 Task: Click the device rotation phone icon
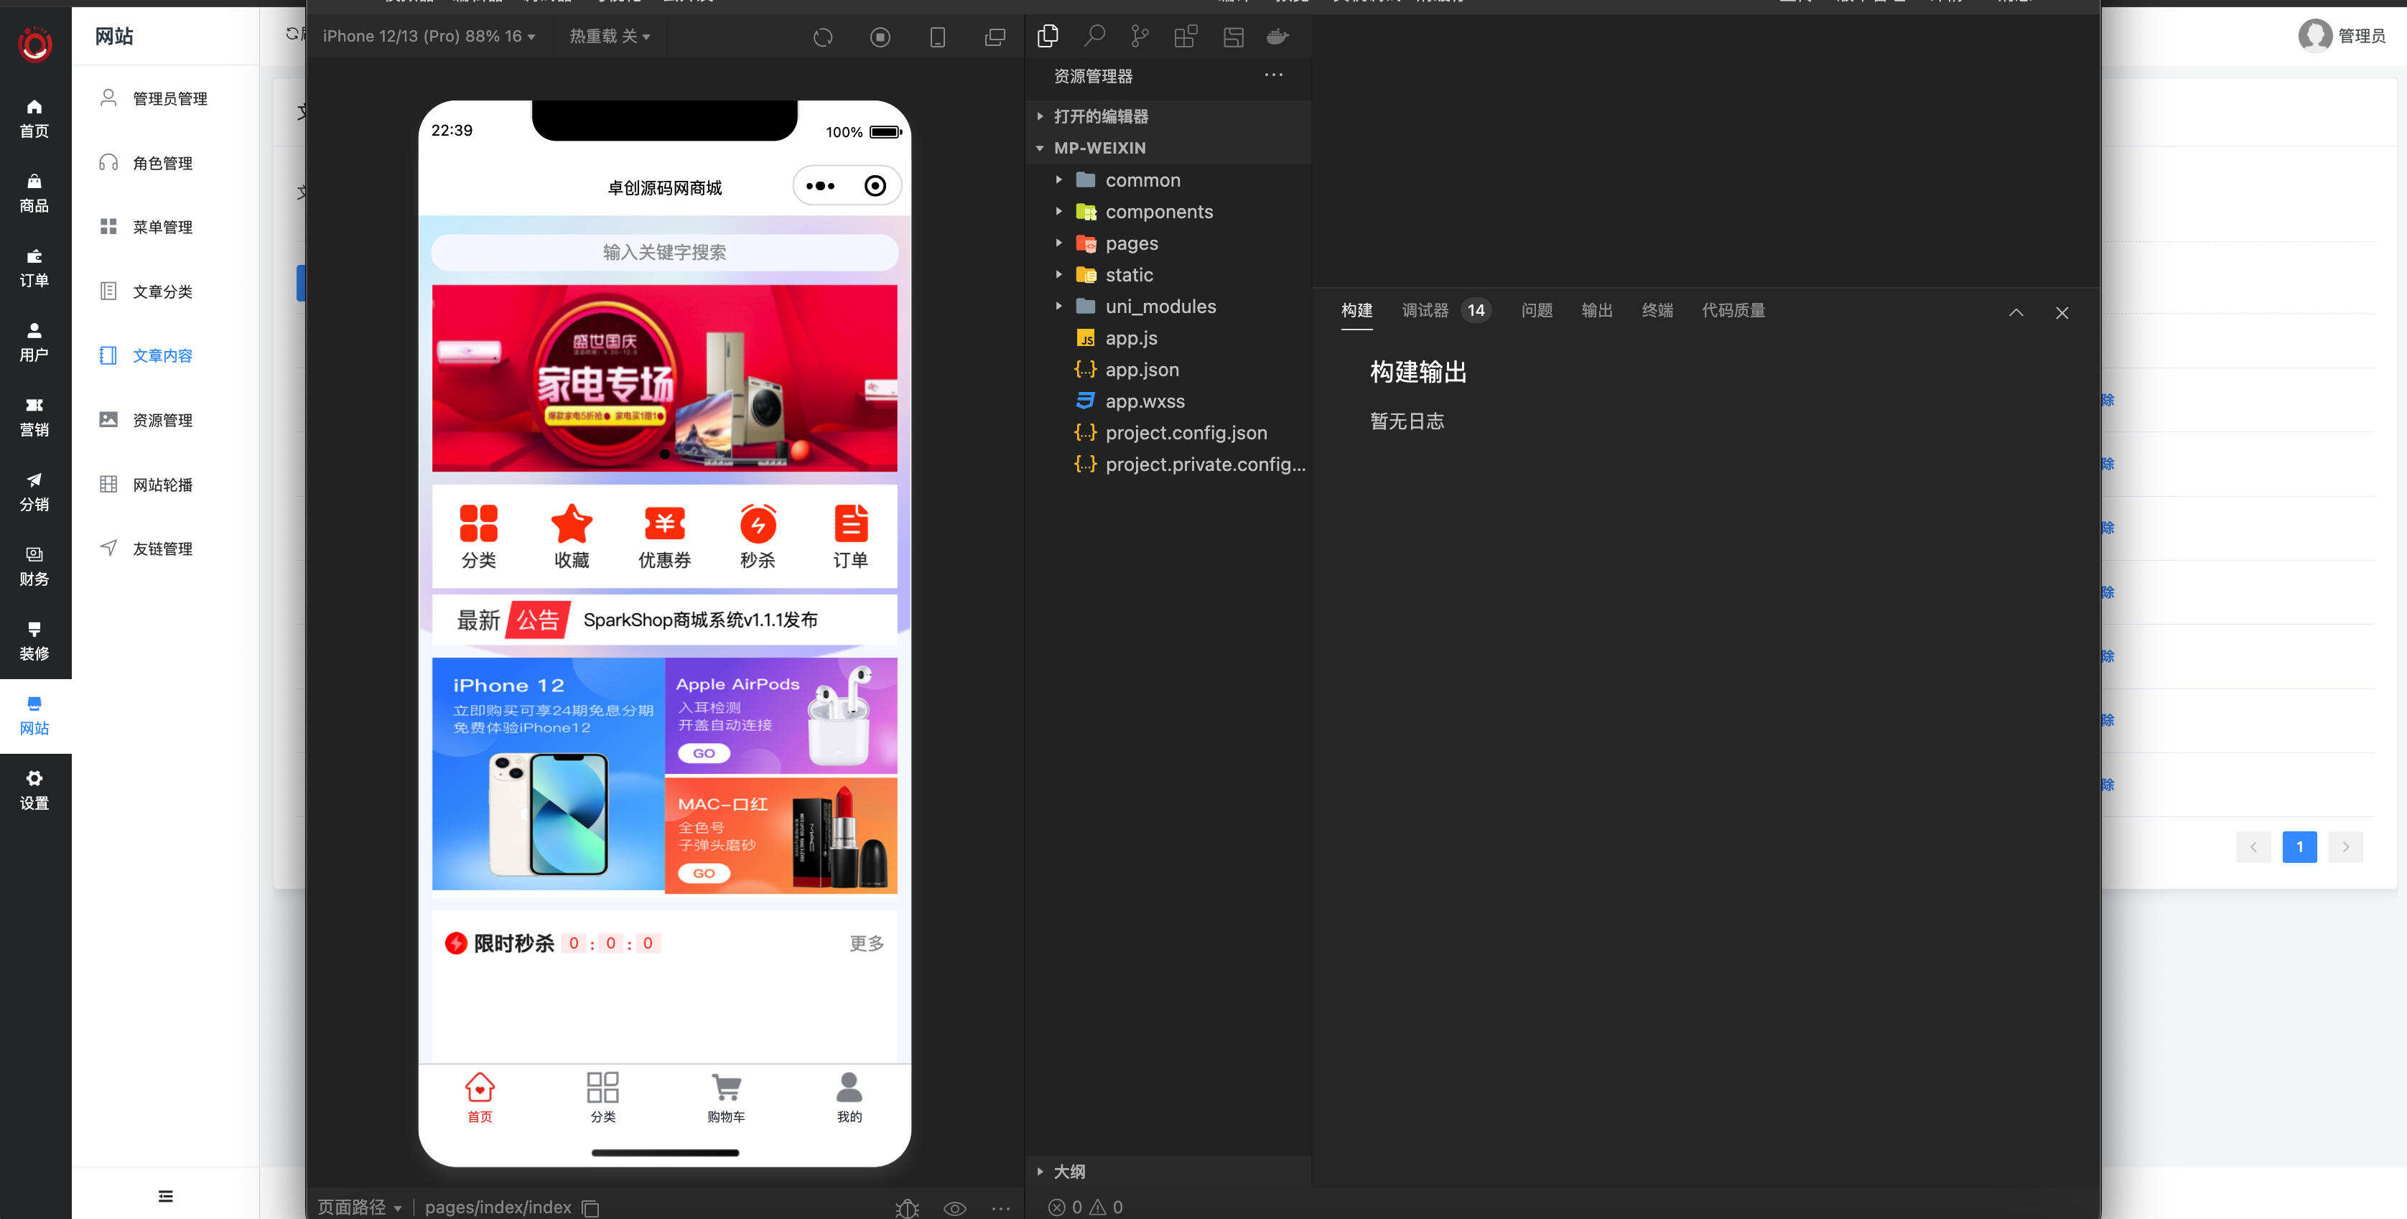tap(937, 37)
